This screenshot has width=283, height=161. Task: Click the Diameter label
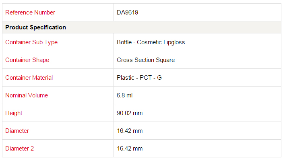(x=17, y=131)
